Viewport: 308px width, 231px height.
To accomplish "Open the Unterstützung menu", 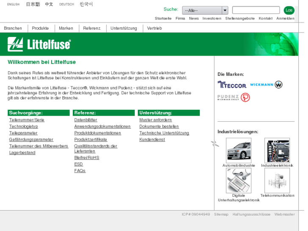I will pyautogui.click(x=124, y=28).
